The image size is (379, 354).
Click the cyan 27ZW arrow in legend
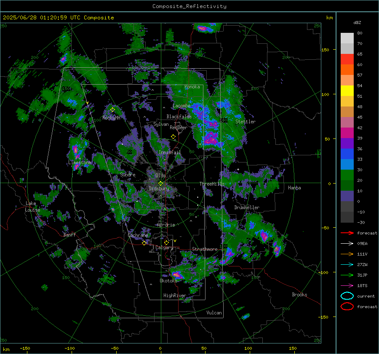347,265
